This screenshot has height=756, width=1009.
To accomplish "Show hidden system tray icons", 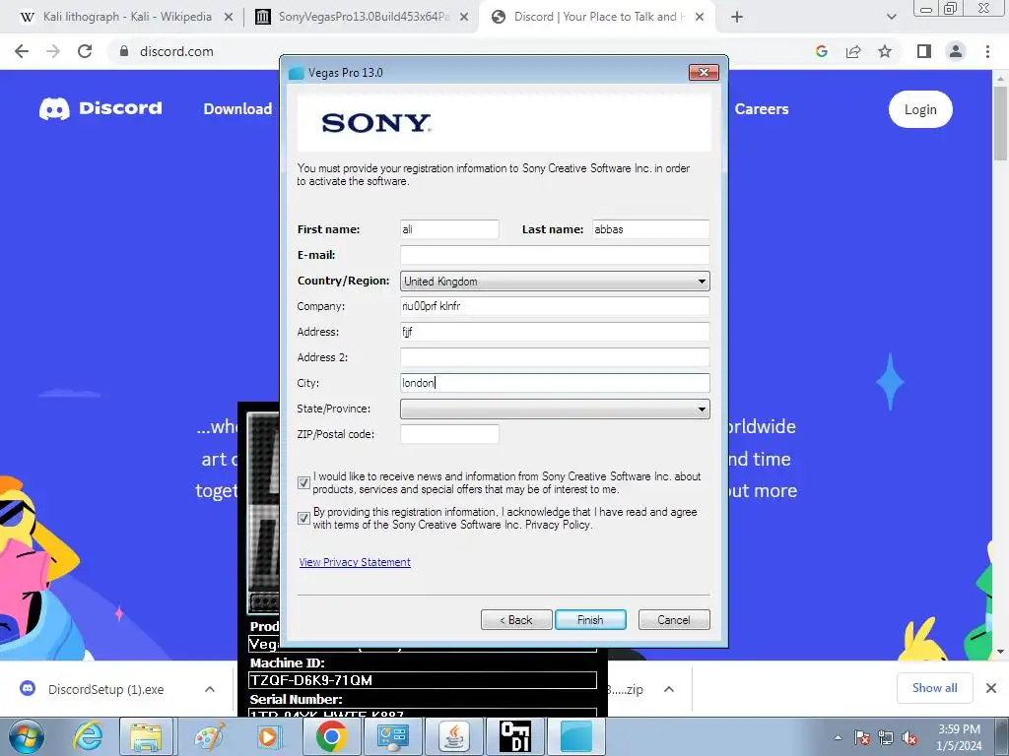I will click(838, 737).
